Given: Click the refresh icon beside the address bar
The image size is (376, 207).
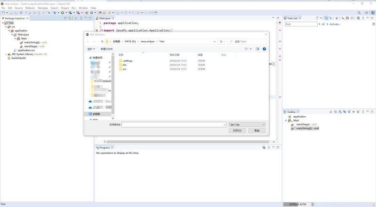Looking at the screenshot, I should click(x=221, y=41).
